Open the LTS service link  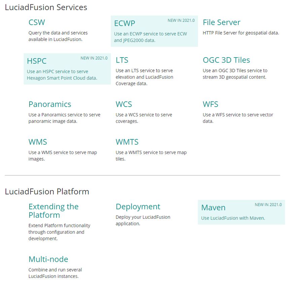122,60
